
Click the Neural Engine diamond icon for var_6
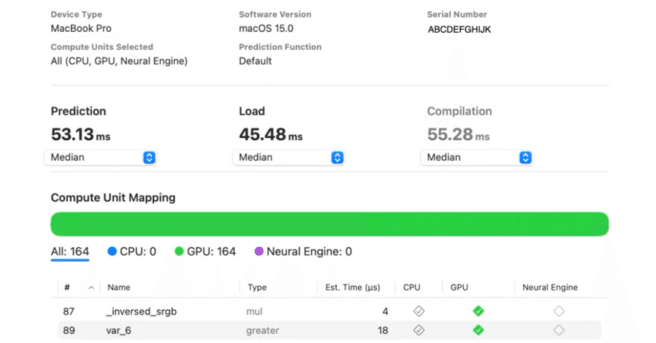559,330
